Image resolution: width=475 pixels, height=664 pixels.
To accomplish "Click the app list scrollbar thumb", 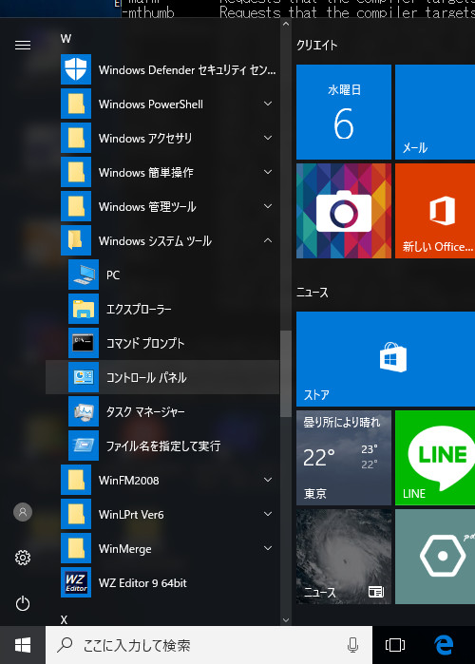I will point(286,373).
